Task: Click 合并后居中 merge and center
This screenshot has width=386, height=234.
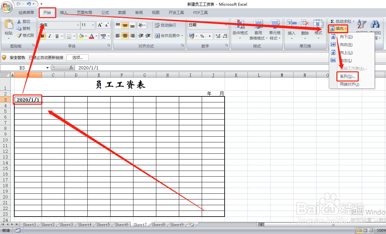Action: point(167,36)
